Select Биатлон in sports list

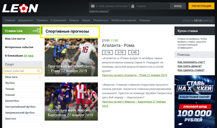(11, 119)
